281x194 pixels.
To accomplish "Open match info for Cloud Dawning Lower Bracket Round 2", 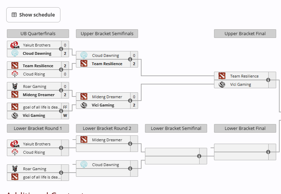I will pyautogui.click(x=130, y=169).
